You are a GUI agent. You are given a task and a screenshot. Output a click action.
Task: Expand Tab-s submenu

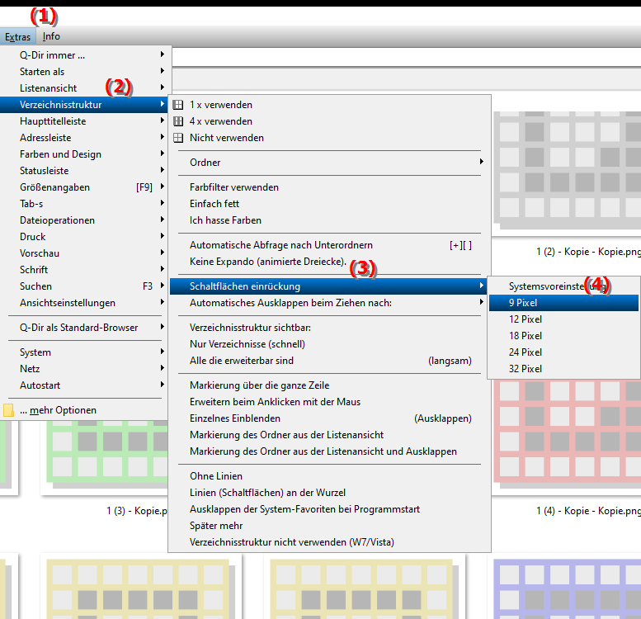[84, 204]
